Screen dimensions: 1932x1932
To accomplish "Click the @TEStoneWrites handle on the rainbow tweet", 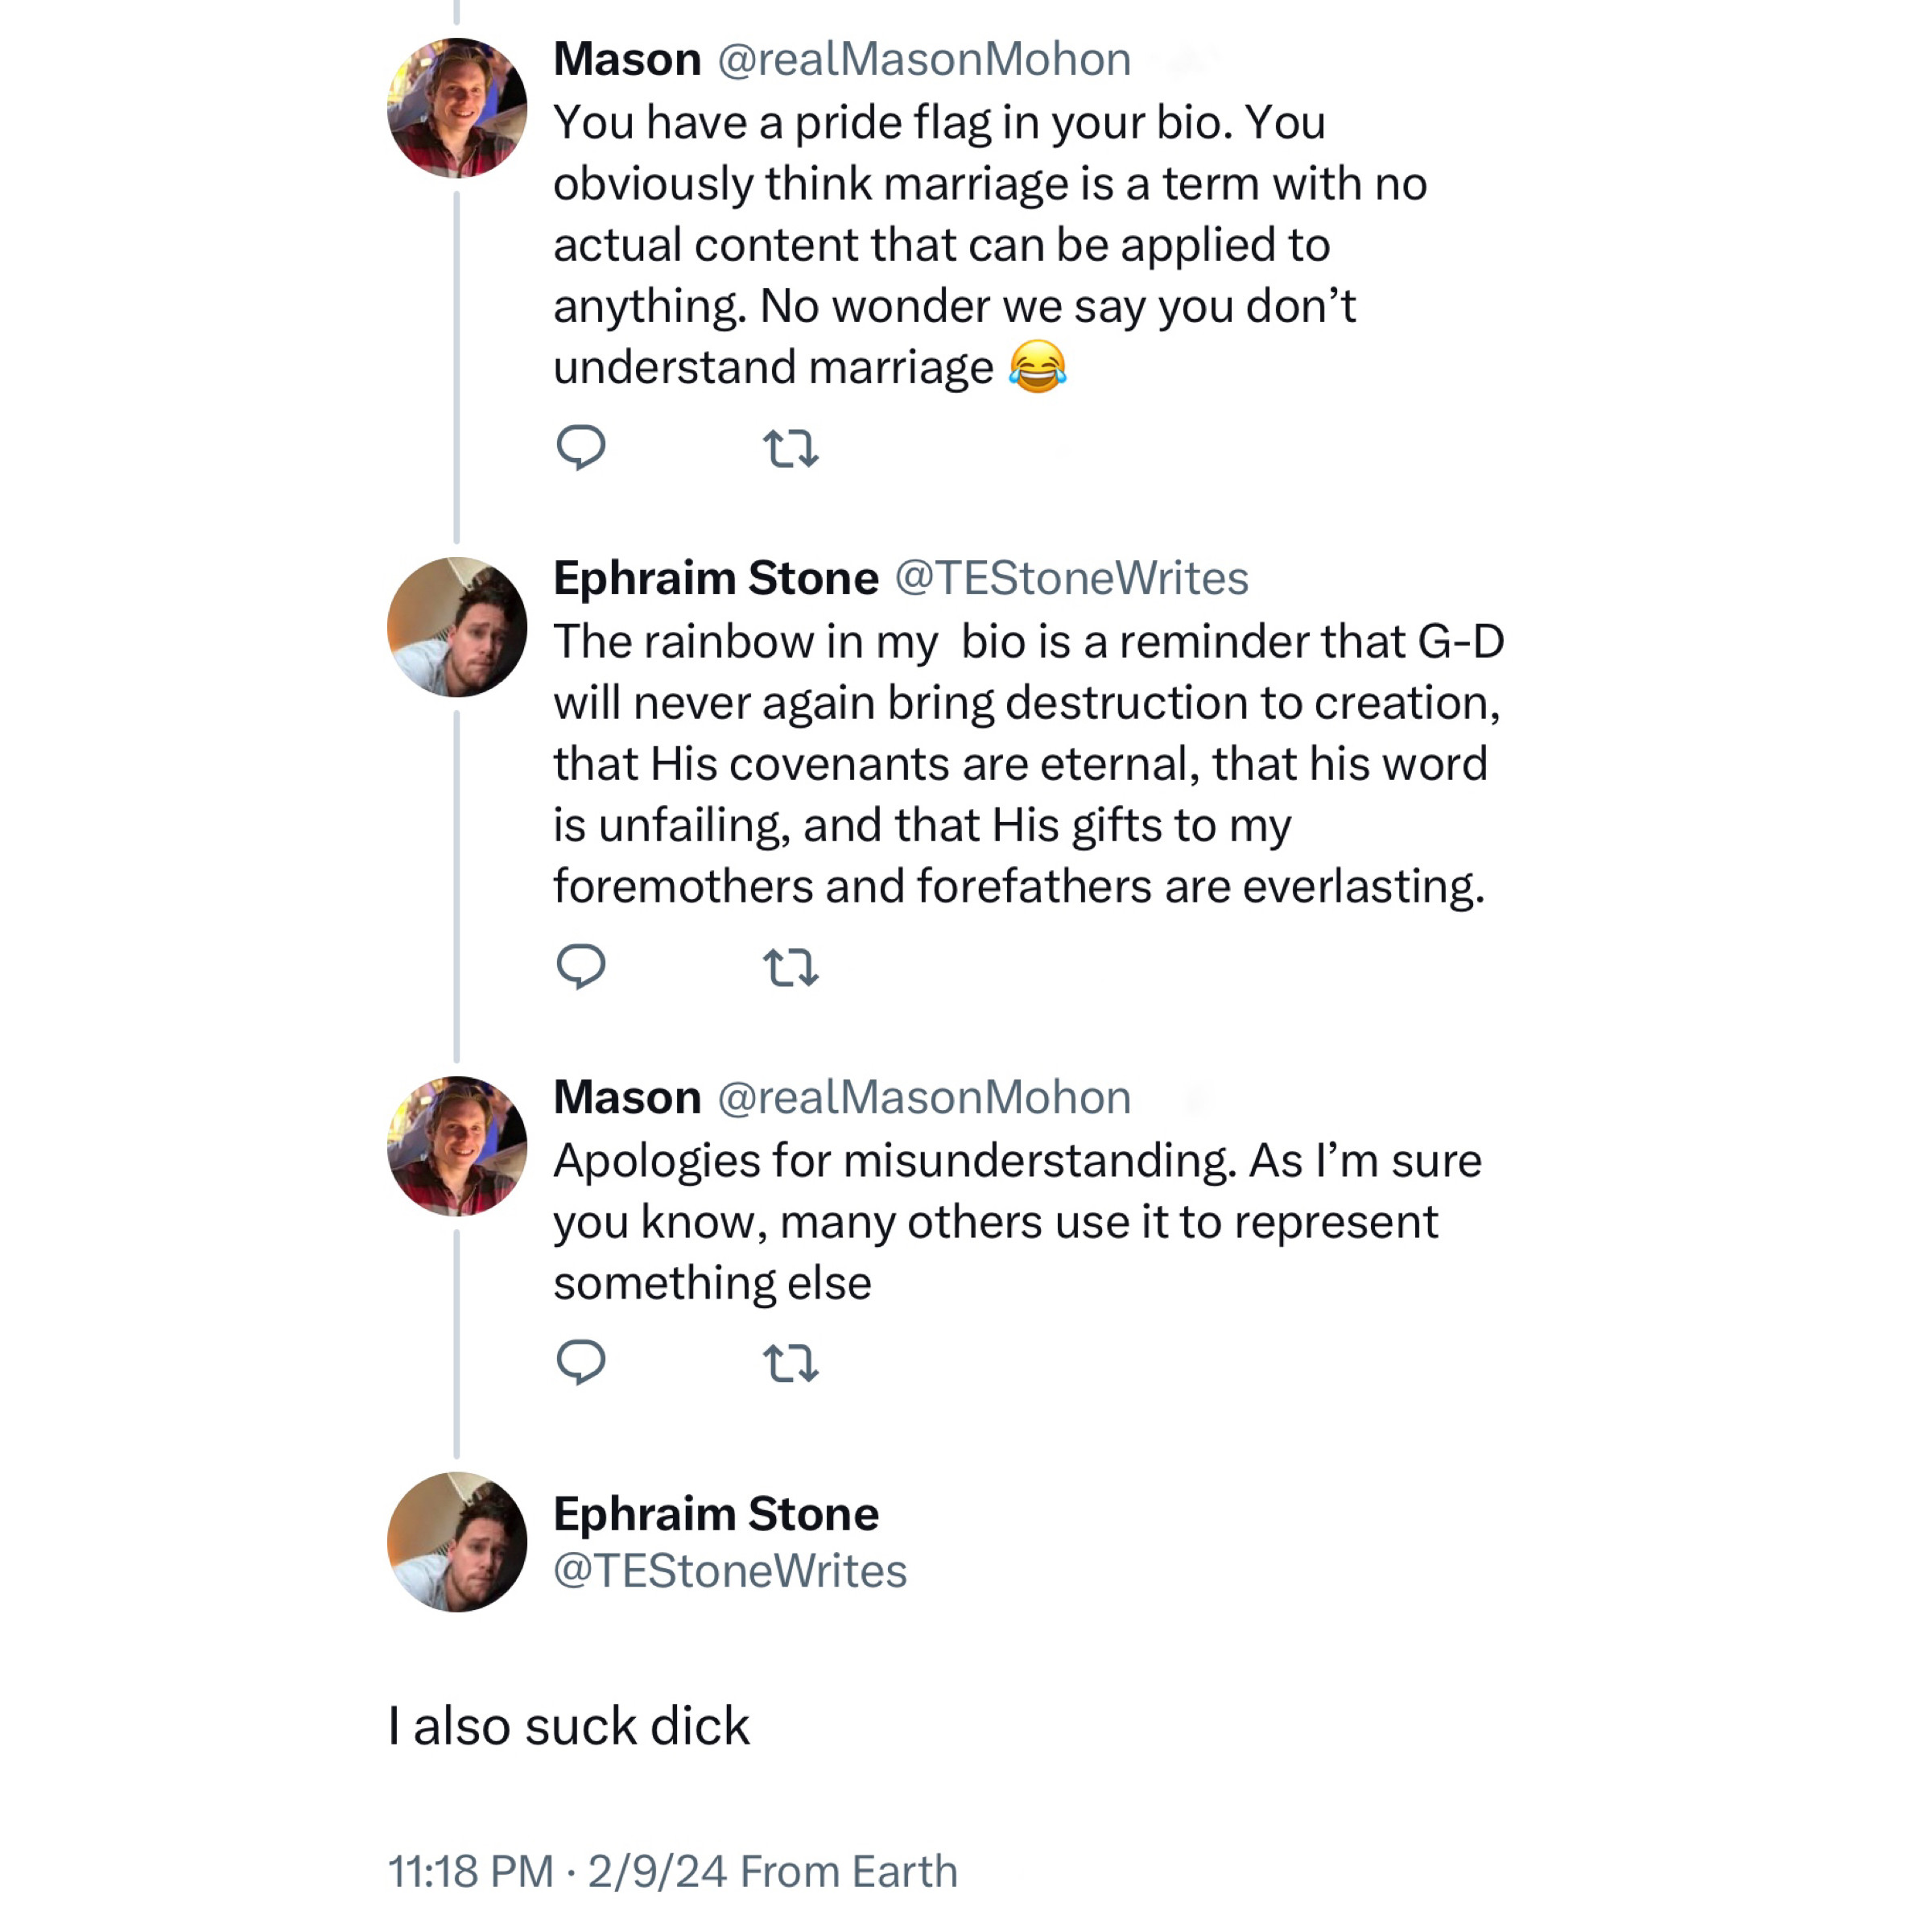I will pyautogui.click(x=1071, y=579).
